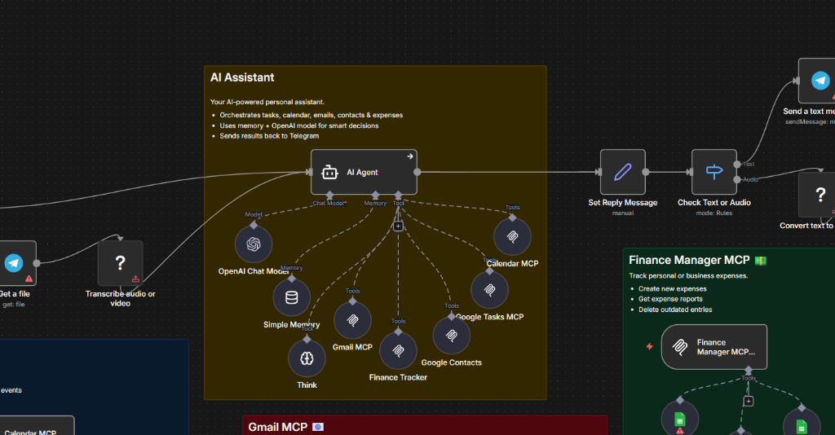Select the Think tool node
Viewport: 835px width, 435px height.
(307, 358)
